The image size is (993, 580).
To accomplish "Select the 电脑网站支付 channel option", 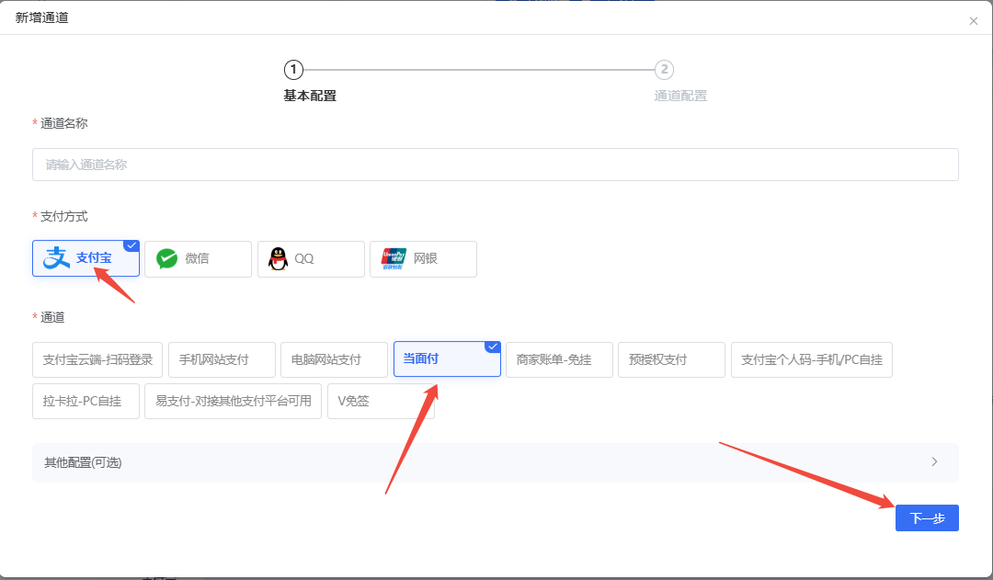I will 334,358.
